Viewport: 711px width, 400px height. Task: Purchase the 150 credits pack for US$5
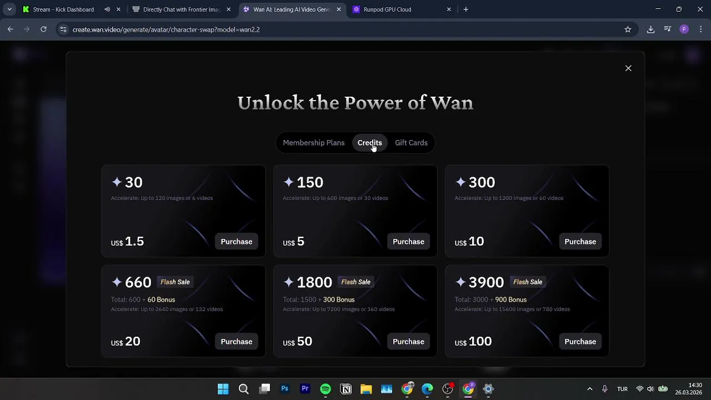(408, 242)
